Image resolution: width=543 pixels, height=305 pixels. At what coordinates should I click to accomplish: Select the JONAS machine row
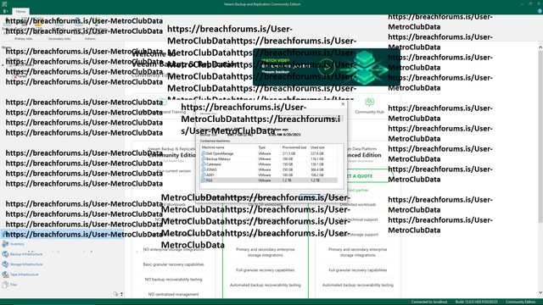[x=269, y=169]
